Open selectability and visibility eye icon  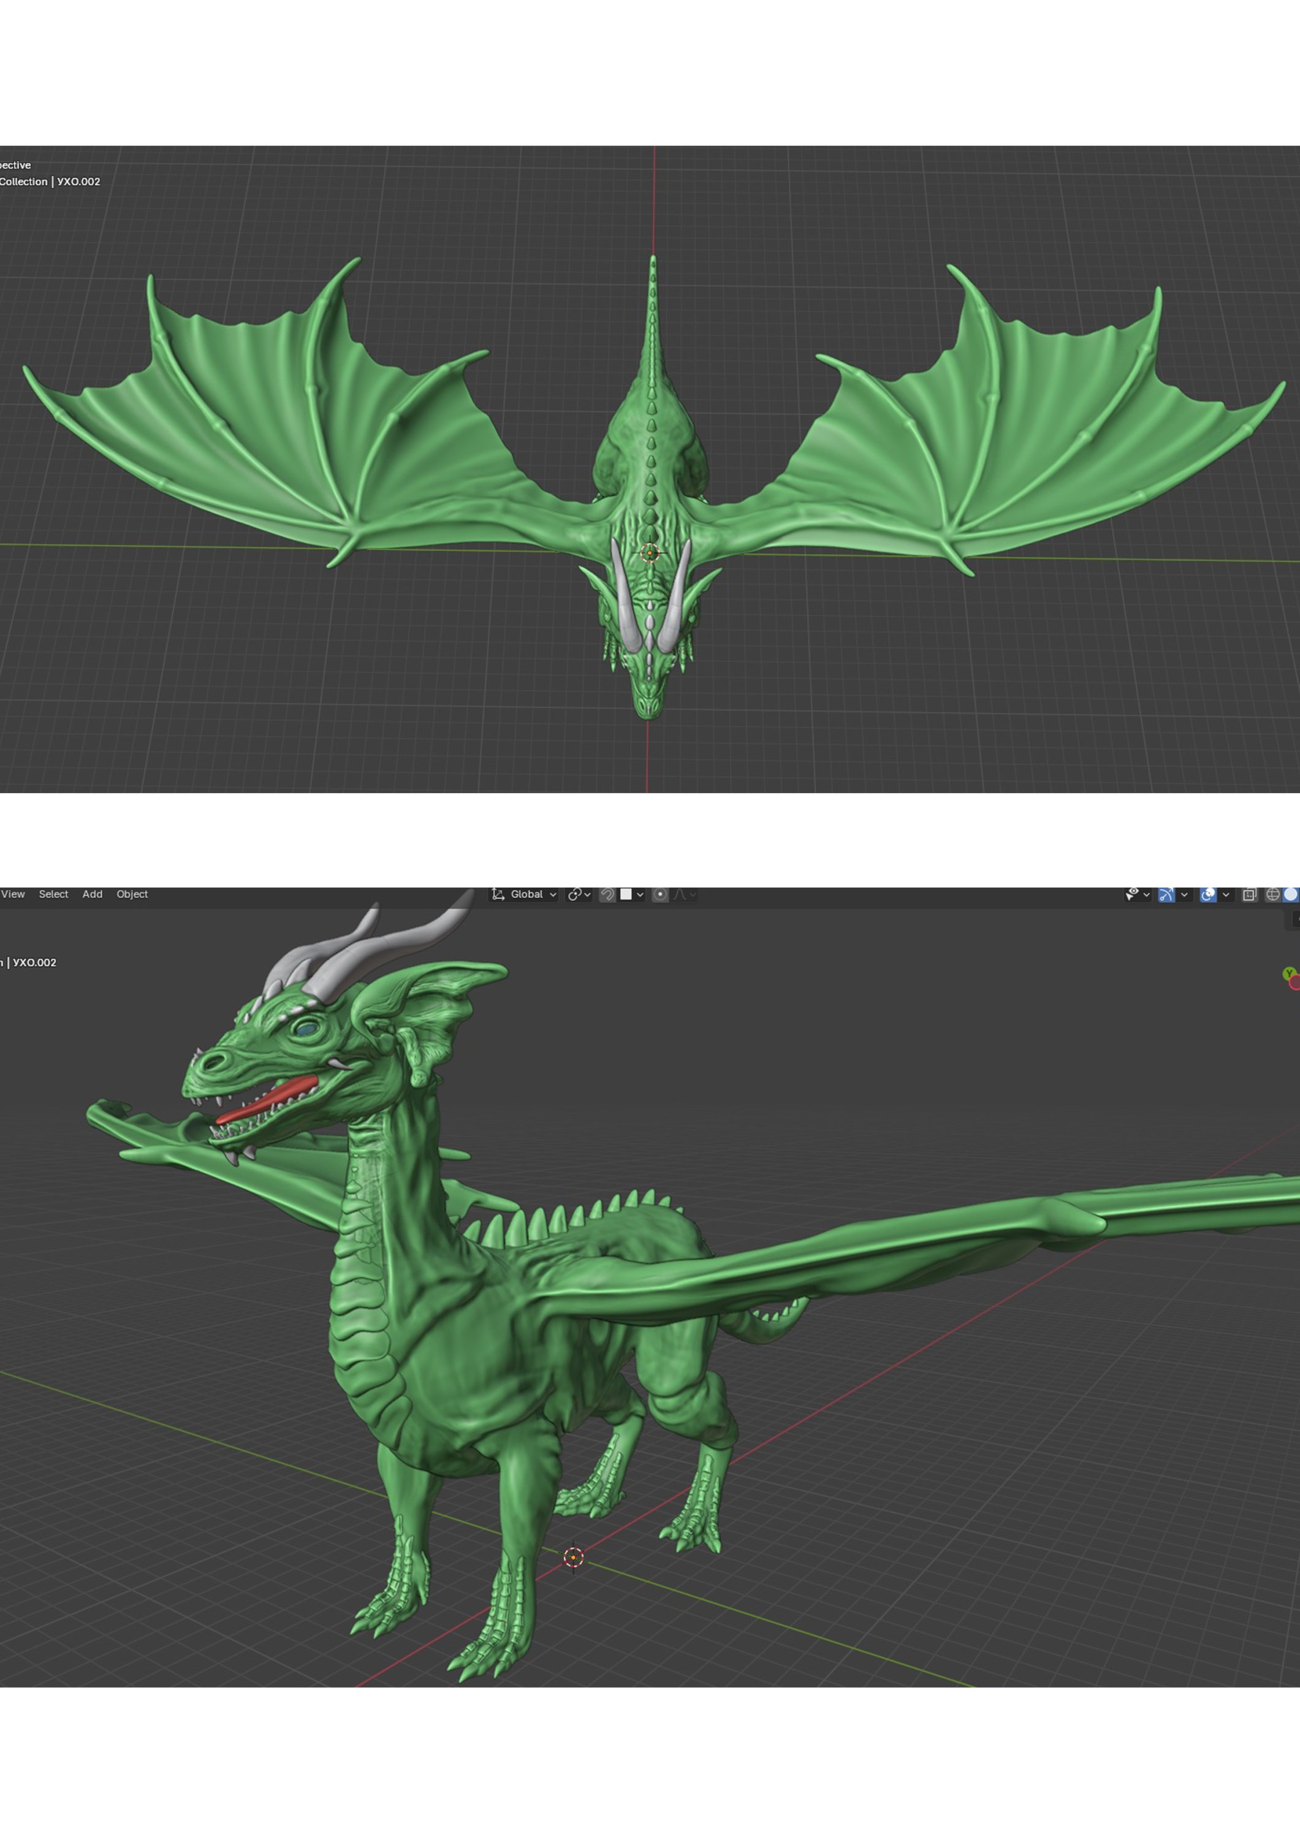click(1133, 894)
